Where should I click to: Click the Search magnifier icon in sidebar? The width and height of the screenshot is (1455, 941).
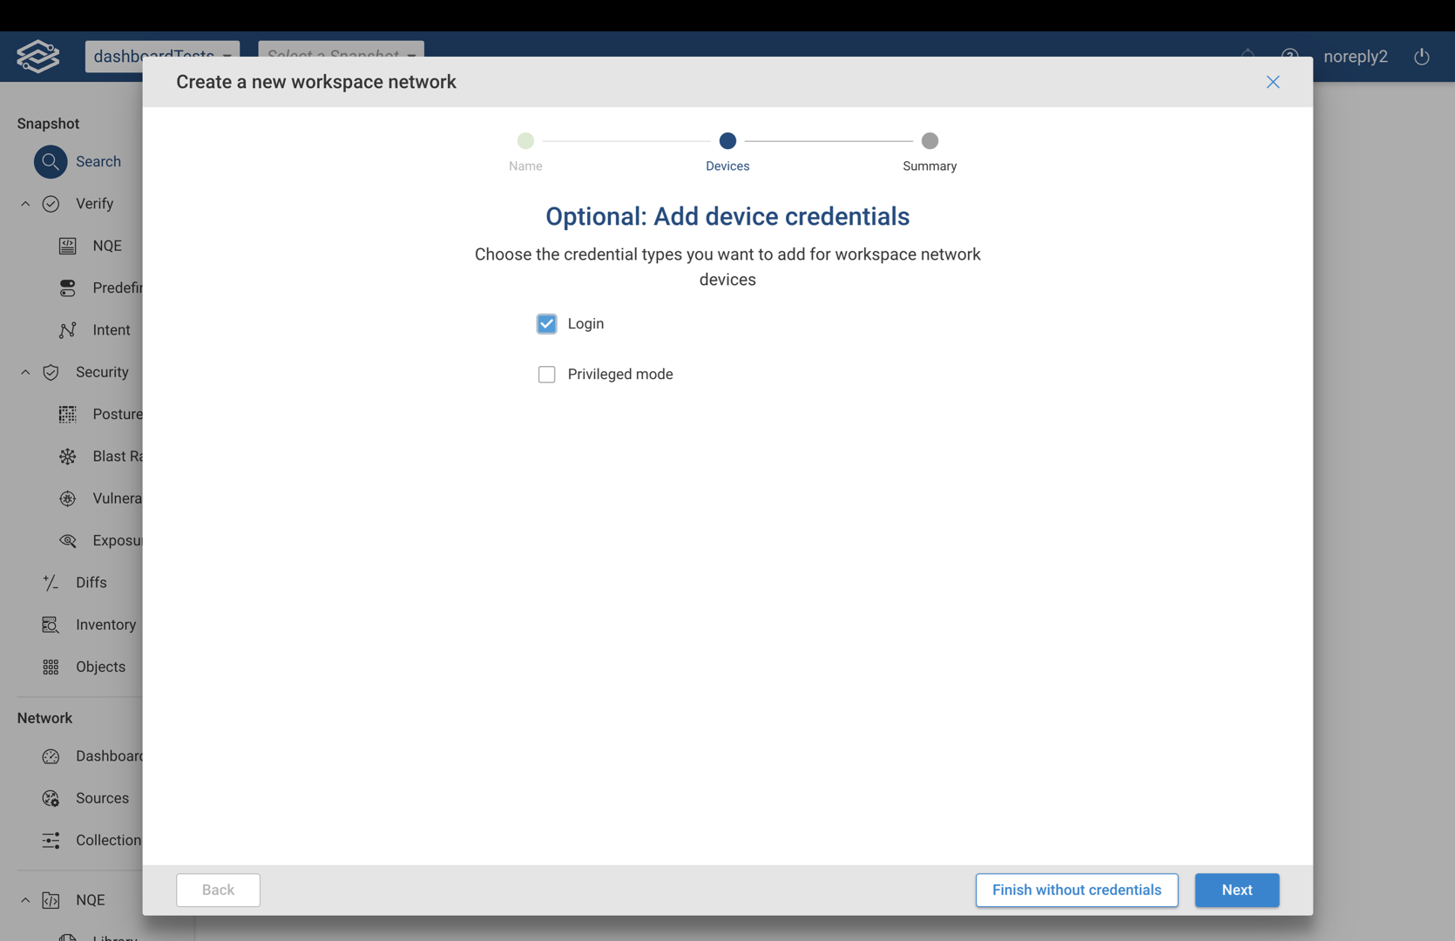click(51, 162)
